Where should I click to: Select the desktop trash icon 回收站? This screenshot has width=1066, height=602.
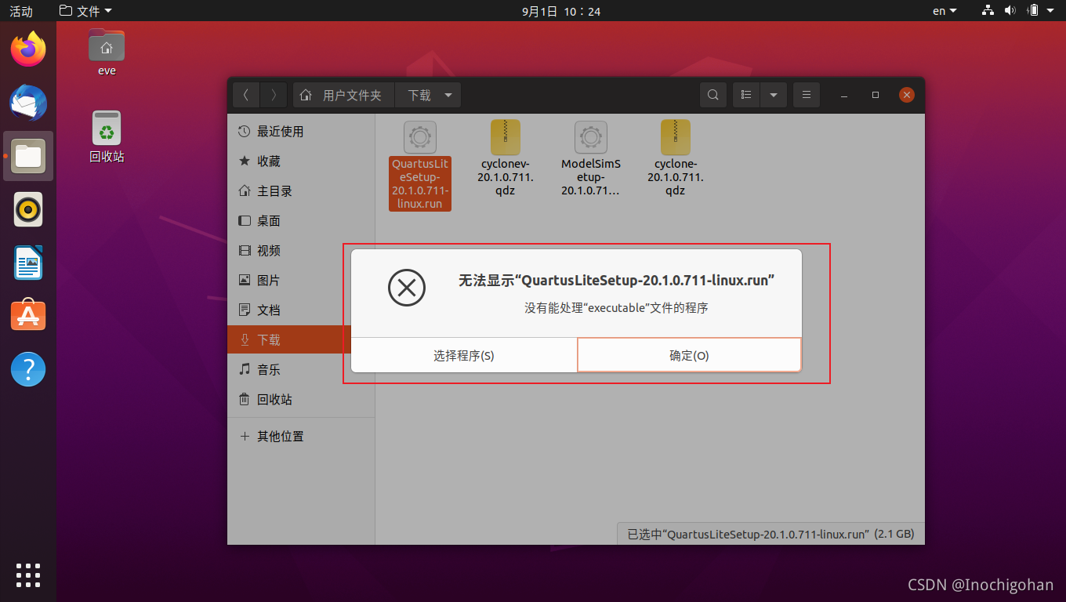point(107,136)
